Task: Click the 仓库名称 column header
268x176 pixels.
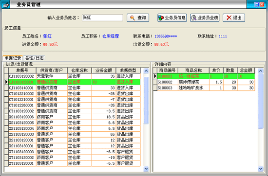Action: pos(79,70)
